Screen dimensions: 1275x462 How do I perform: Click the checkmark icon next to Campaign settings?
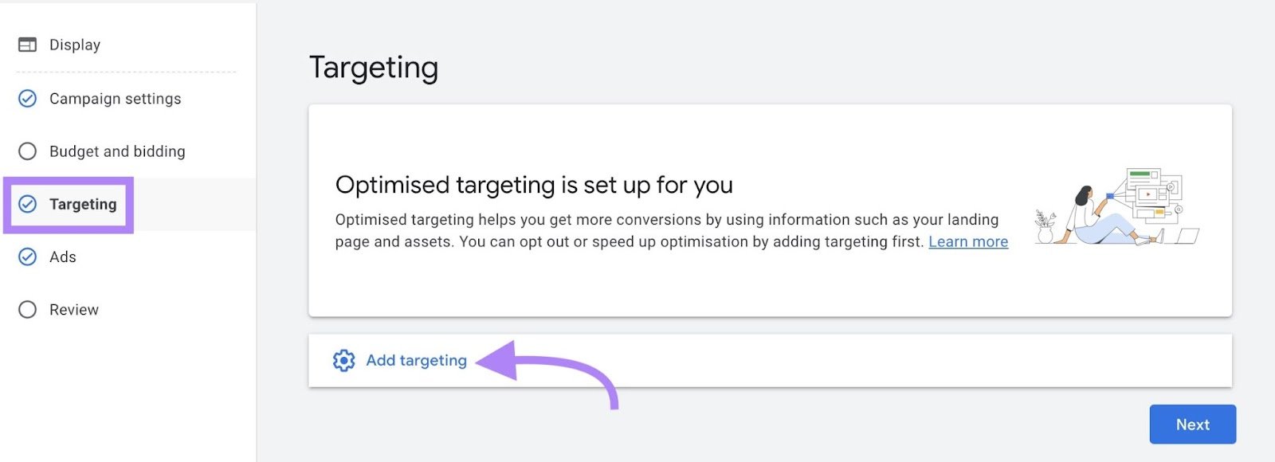[27, 99]
